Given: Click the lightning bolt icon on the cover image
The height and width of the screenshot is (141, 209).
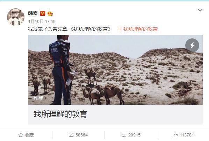Looking at the screenshot, I should pos(192,45).
